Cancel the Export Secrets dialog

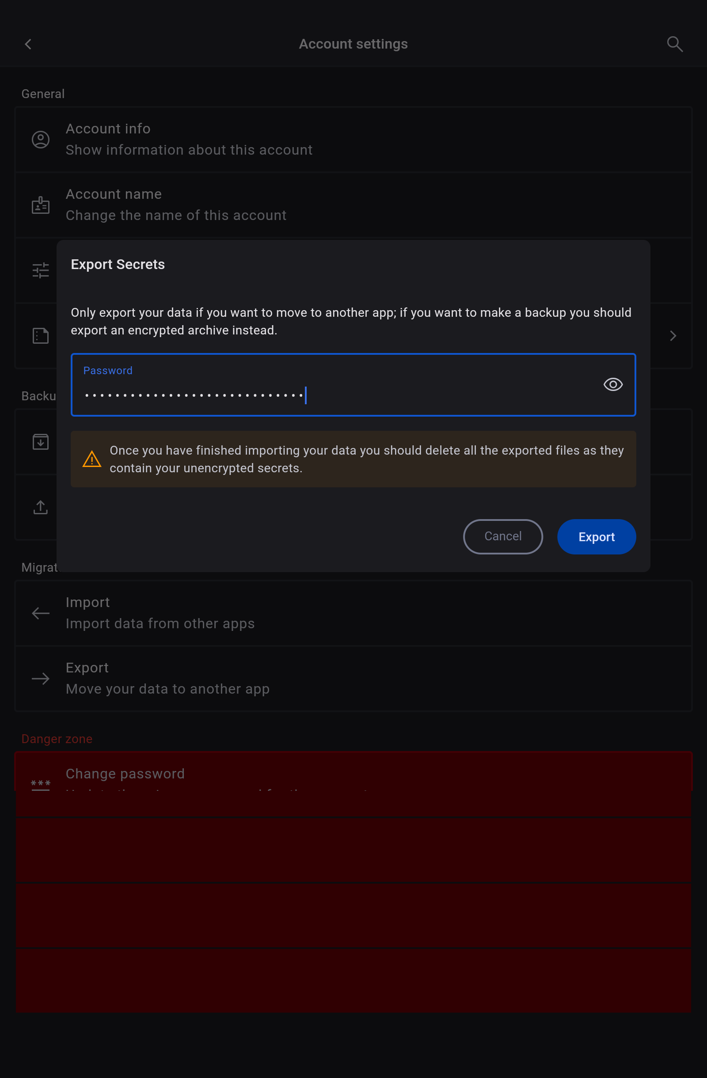(x=503, y=537)
